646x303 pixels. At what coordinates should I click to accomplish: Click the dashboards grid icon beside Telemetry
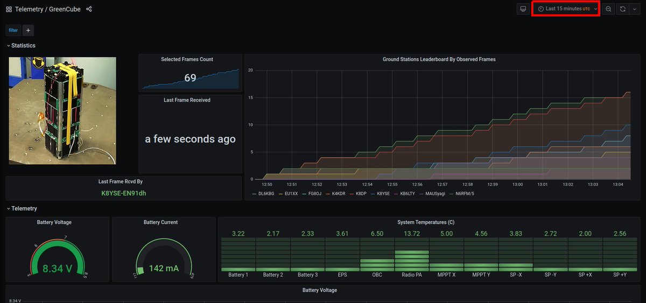point(9,9)
